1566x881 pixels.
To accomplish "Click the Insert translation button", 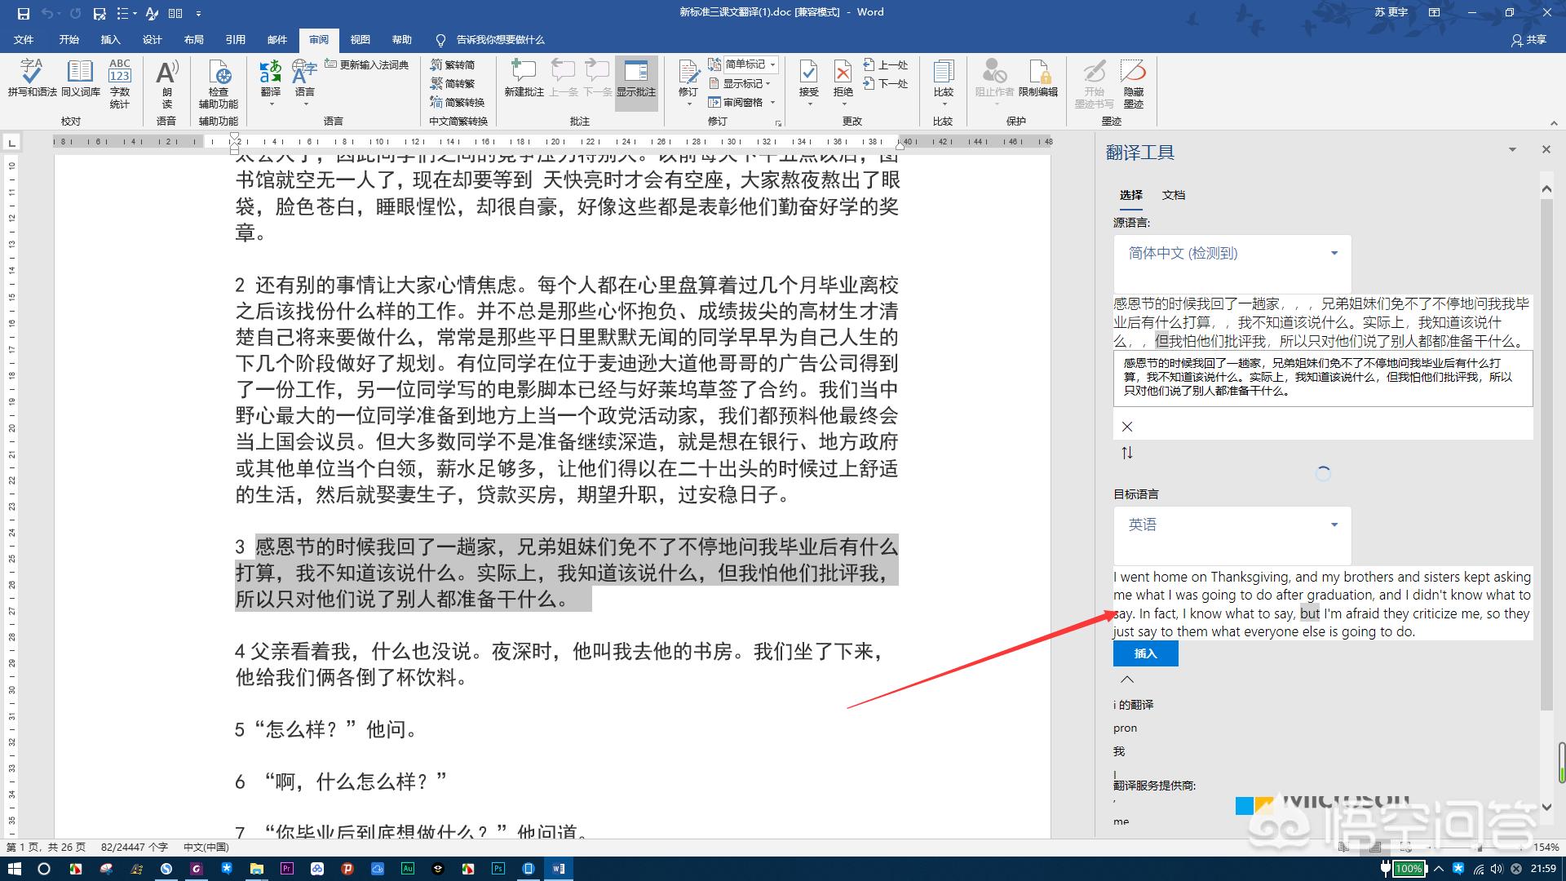I will pos(1146,653).
